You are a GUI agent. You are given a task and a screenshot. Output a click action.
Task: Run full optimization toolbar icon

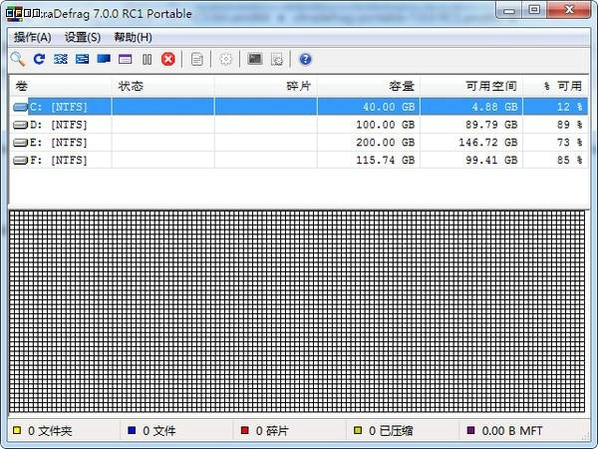[104, 59]
